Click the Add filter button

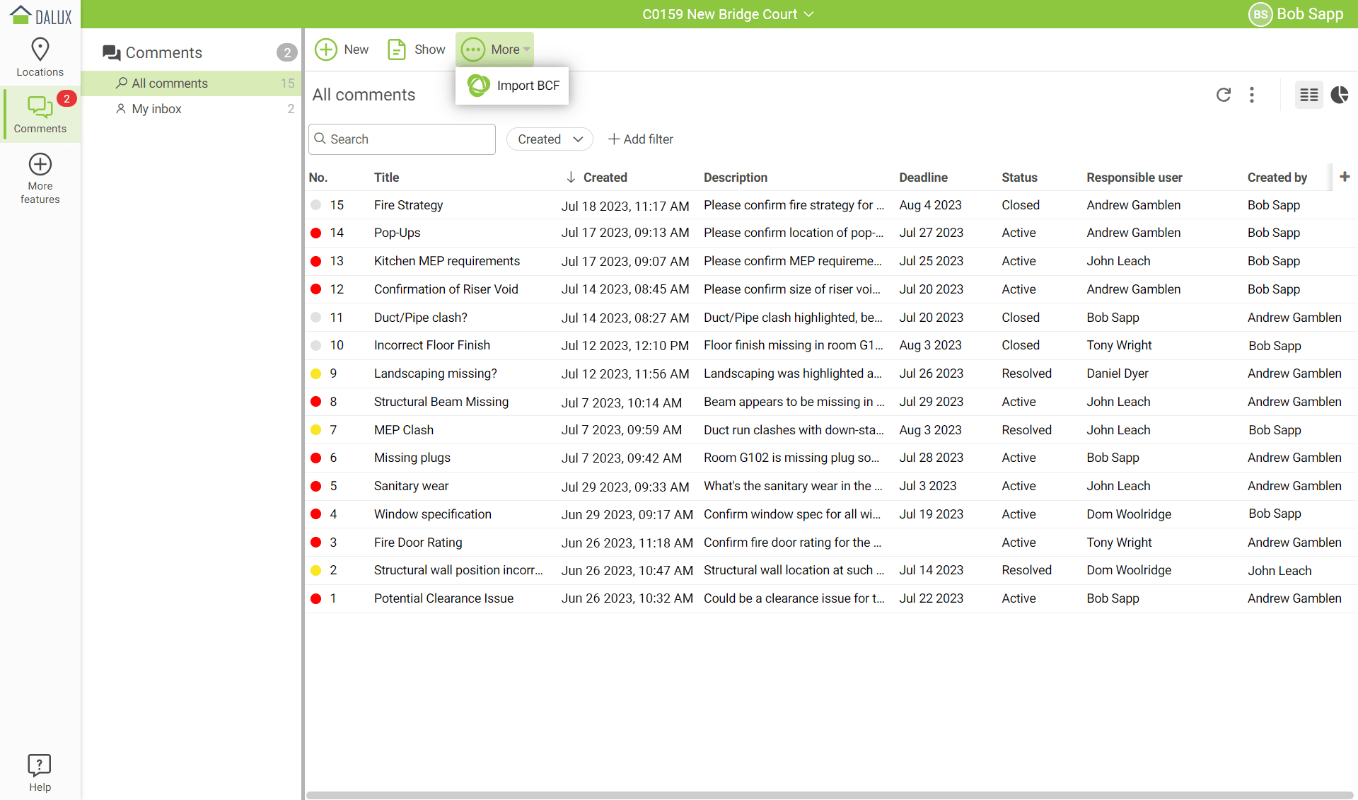point(640,139)
